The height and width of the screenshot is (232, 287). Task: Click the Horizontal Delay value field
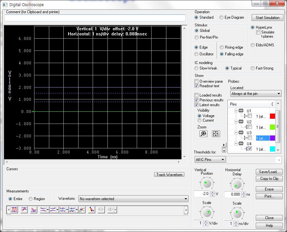[x=233, y=194]
